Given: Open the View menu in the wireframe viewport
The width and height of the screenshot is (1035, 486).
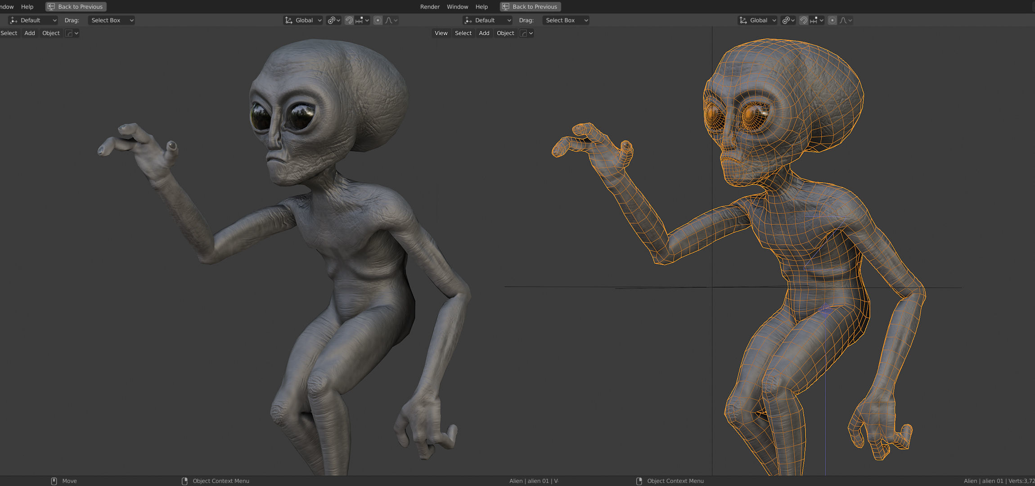Looking at the screenshot, I should coord(441,33).
